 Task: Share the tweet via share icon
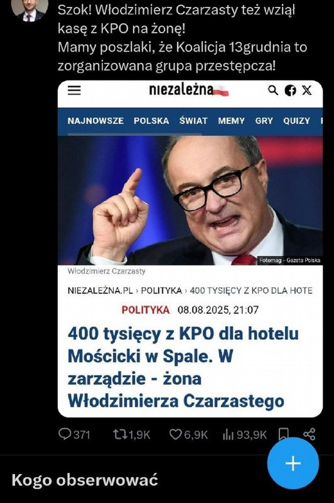pyautogui.click(x=309, y=434)
